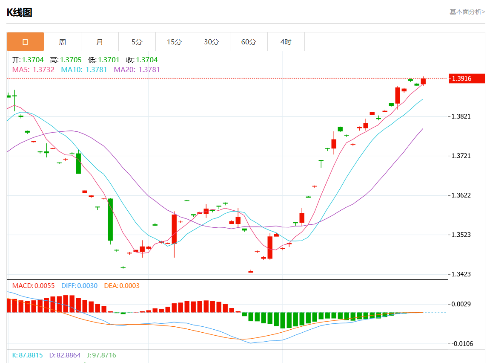This screenshot has height=363, width=490.
Task: Click the MA20 indicator value label
Action: (137, 70)
